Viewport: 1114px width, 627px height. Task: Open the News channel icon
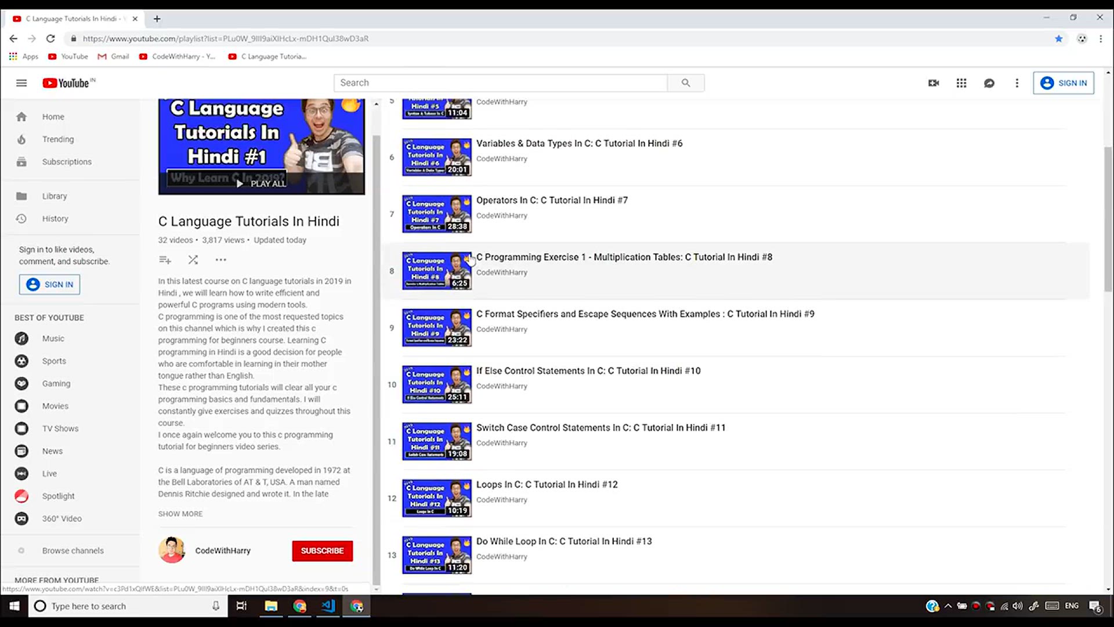pos(21,451)
